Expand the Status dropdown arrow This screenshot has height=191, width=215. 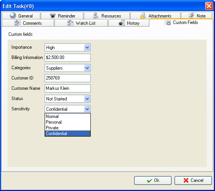click(87, 99)
